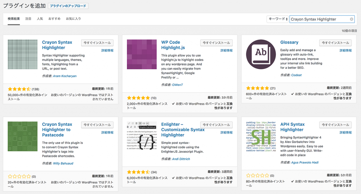The image size is (361, 194).
Task: Click the Crayon Syntax Highlighter plugin thumbnail
Action: tap(23, 54)
